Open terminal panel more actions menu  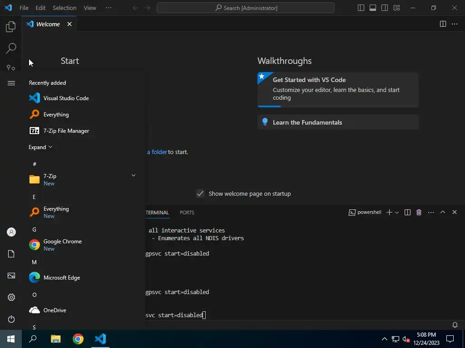[x=431, y=212]
